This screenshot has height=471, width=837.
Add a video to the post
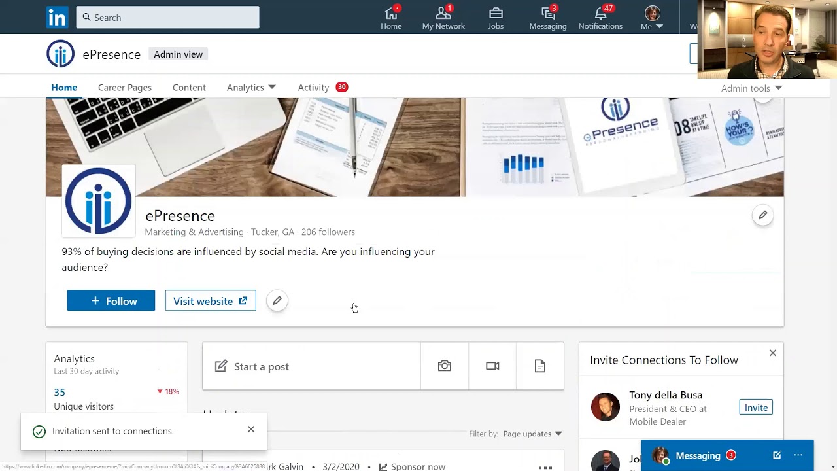492,366
